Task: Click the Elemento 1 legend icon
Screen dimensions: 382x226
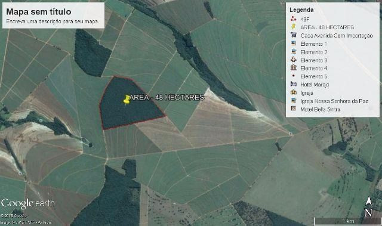Action: coord(294,44)
